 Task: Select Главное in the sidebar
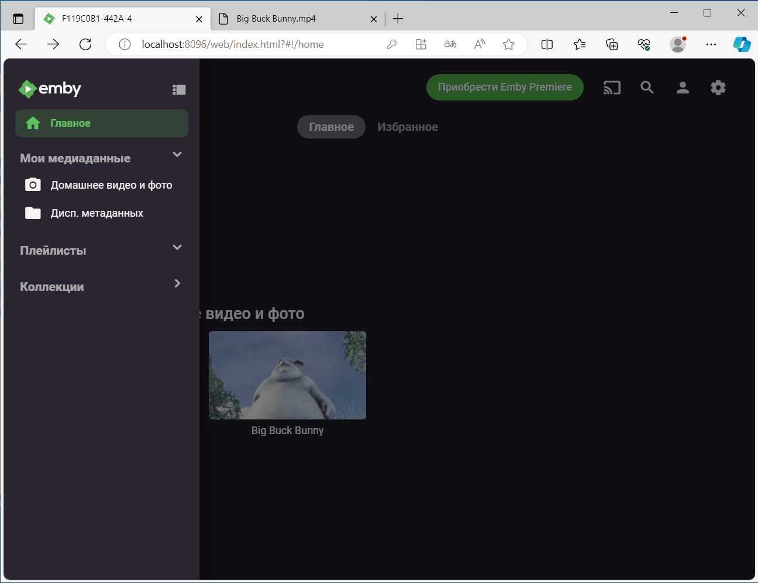(102, 123)
